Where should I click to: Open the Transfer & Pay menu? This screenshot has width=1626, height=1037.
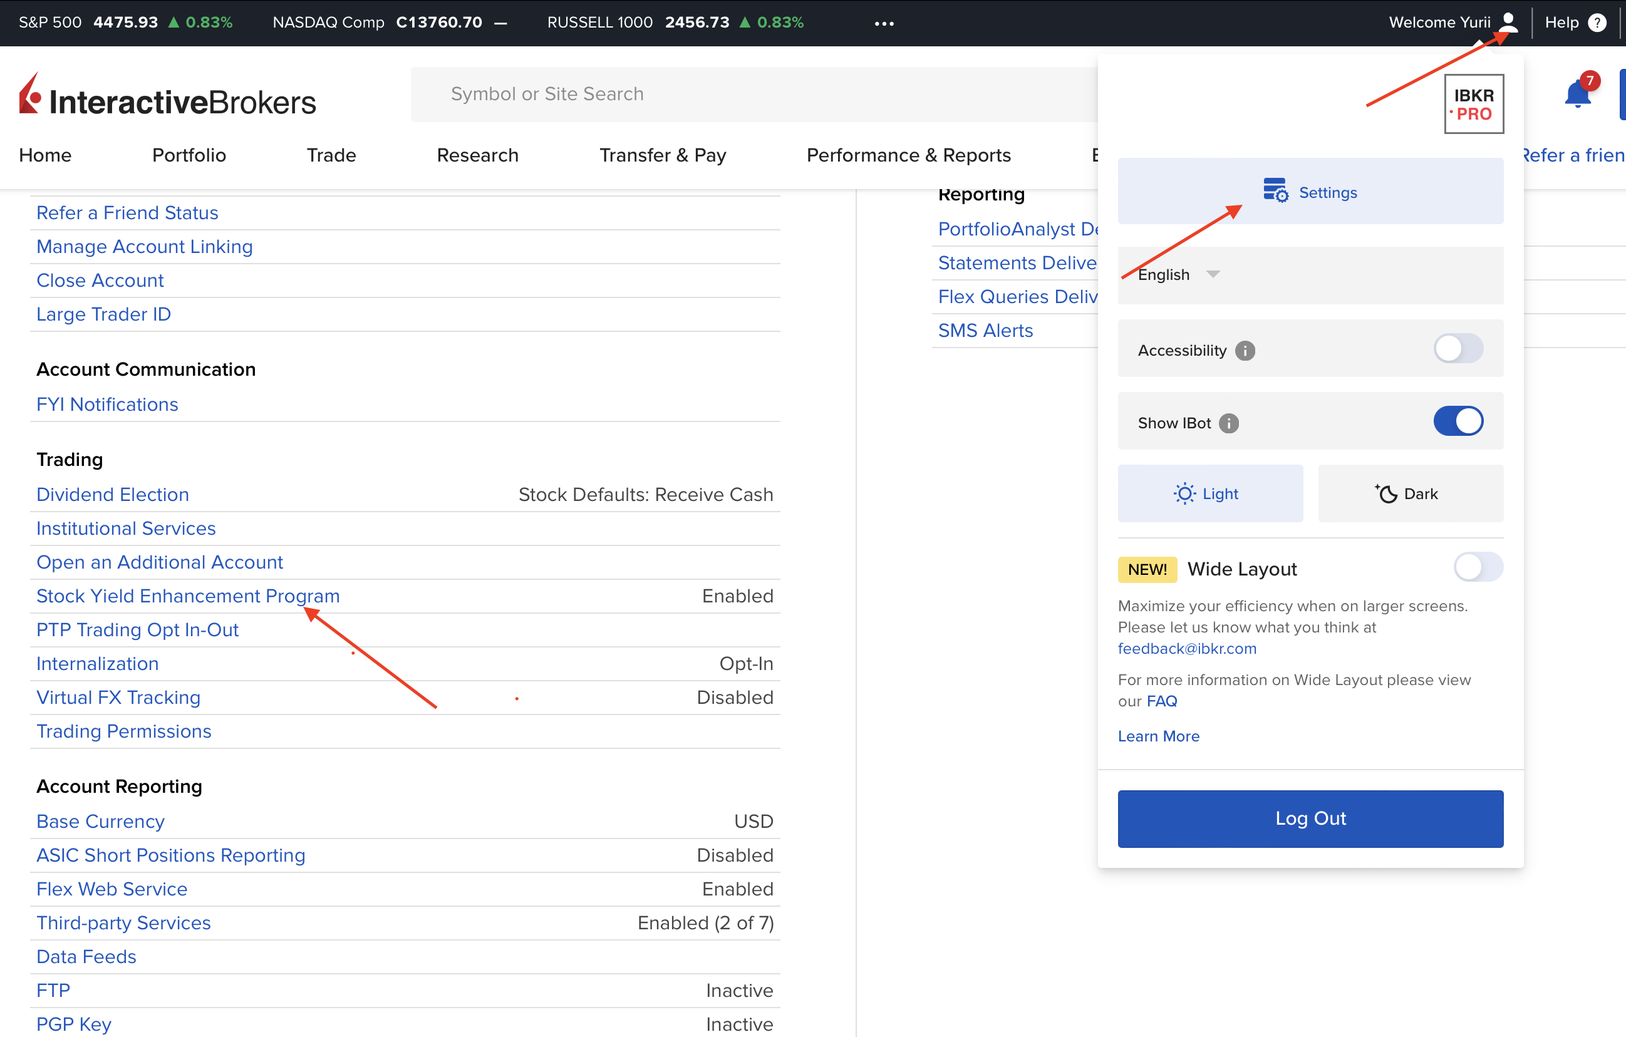coord(663,155)
